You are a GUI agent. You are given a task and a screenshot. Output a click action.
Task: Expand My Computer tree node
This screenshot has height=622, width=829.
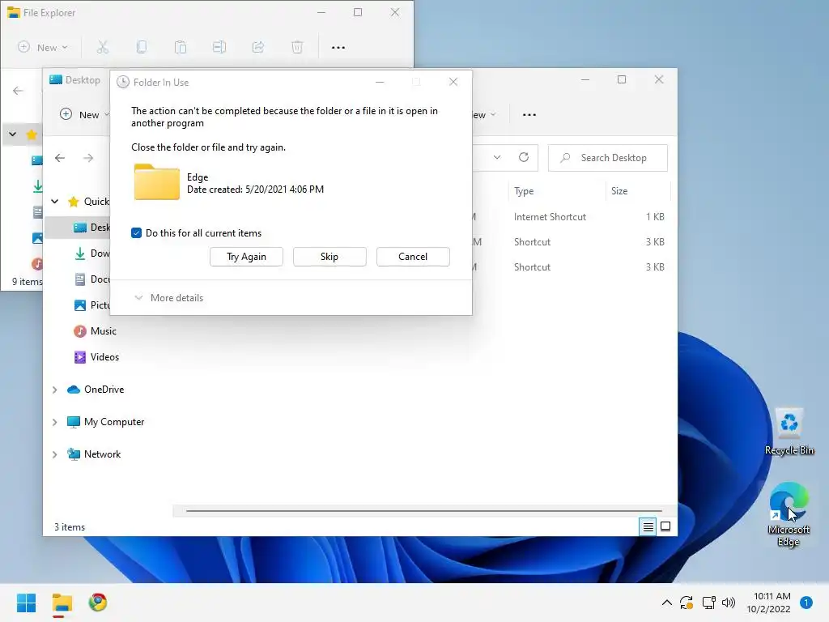coord(54,422)
